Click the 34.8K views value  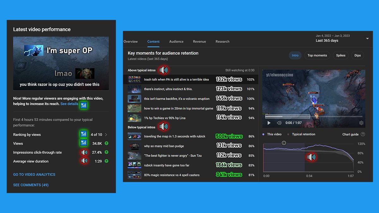pos(97,144)
